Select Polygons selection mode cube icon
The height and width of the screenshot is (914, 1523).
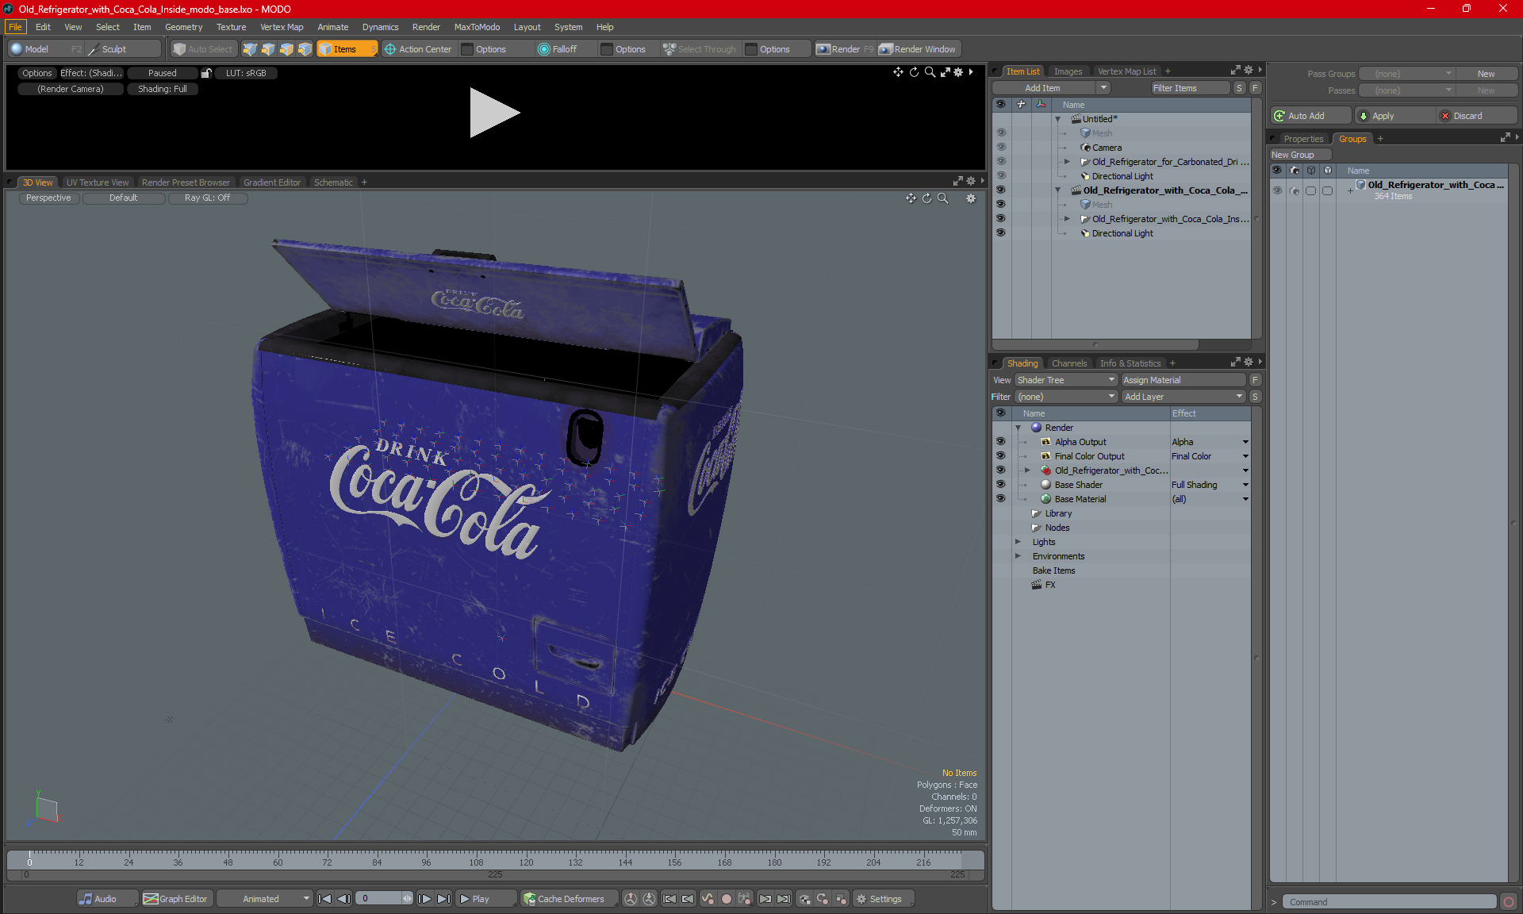(x=286, y=49)
